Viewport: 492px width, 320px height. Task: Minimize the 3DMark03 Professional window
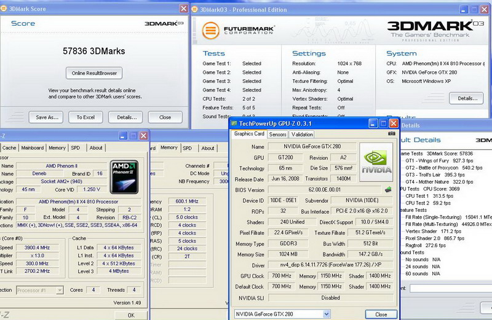pos(464,10)
